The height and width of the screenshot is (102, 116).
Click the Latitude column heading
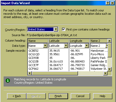59,41
